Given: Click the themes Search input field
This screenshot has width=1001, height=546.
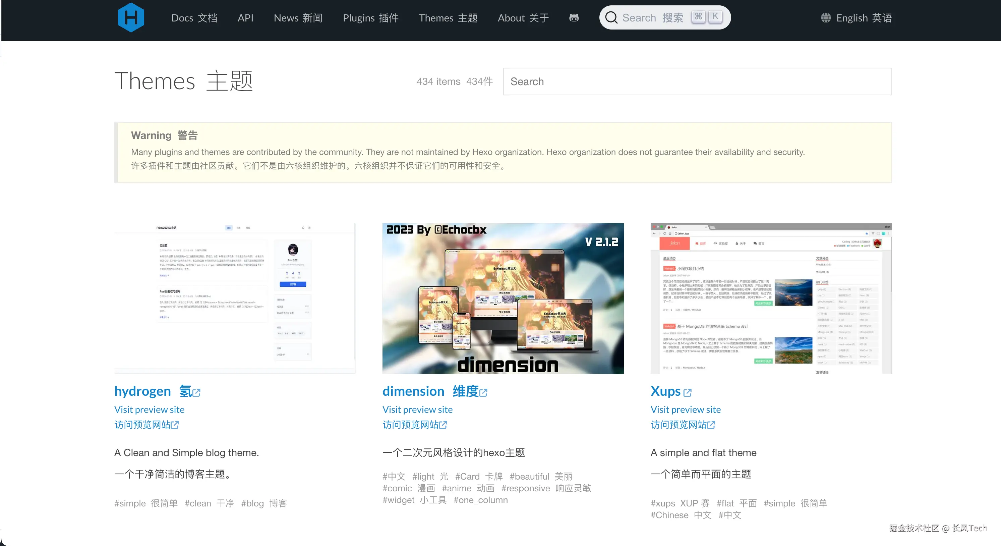Looking at the screenshot, I should pyautogui.click(x=697, y=82).
